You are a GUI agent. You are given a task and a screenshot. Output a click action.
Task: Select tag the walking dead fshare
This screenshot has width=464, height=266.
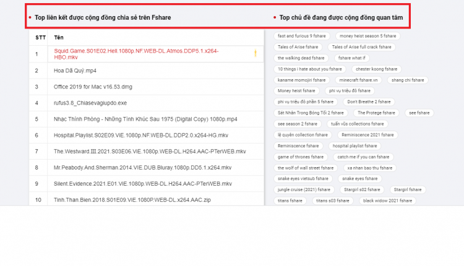(301, 58)
